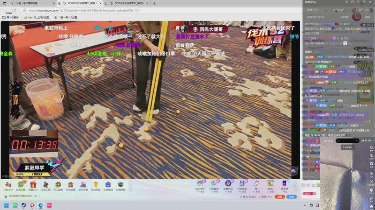Viewport: 375px width, 210px height.
Task: Click 选择音乐 in the phone mirror window
Action: 347,147
